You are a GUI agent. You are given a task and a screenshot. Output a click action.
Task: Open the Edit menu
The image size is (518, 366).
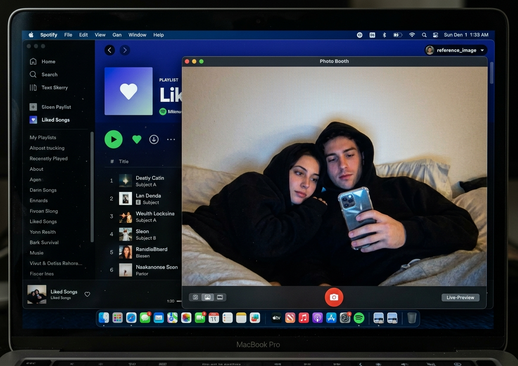83,35
